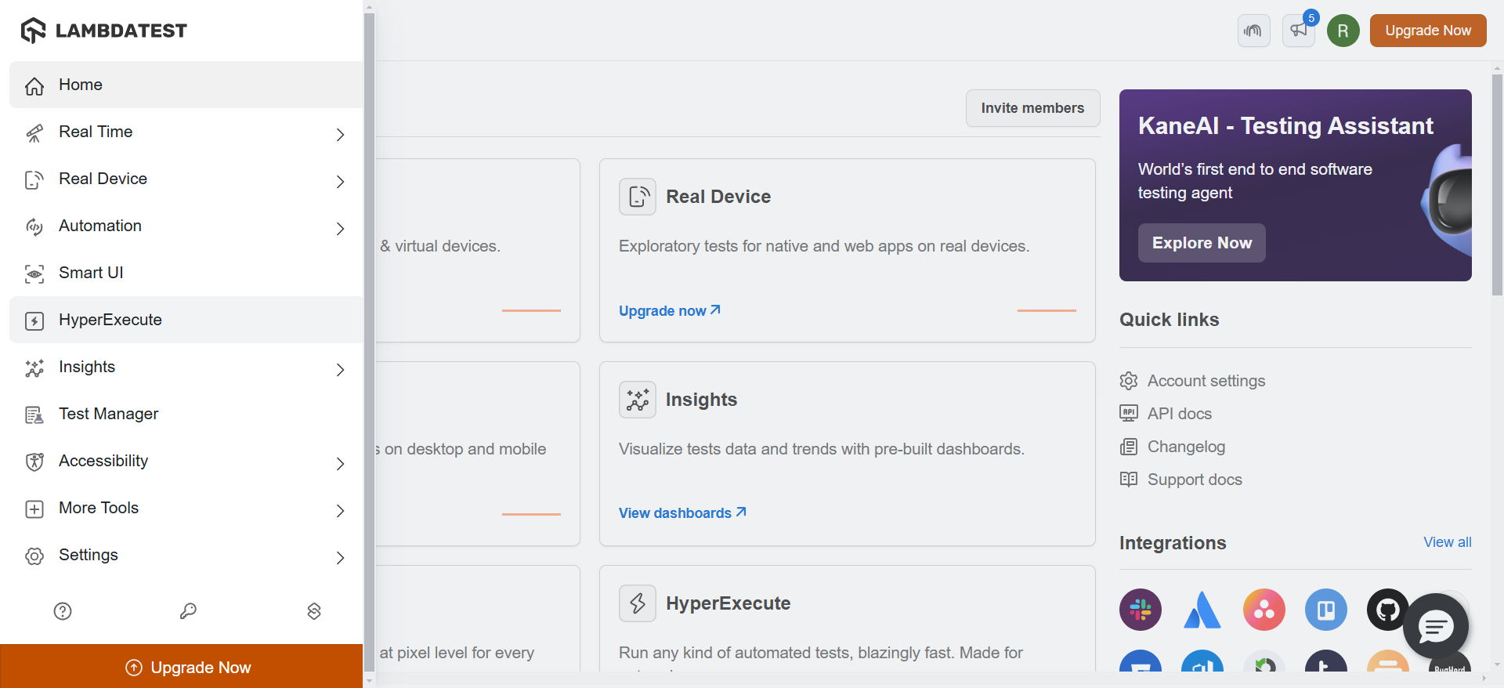
Task: Click the Asana integration icon
Action: tap(1264, 610)
